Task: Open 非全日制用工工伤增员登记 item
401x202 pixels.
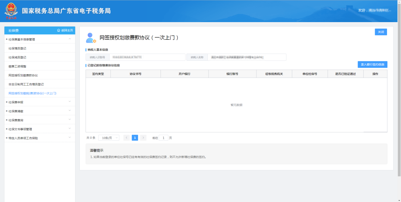Action: click(26, 84)
